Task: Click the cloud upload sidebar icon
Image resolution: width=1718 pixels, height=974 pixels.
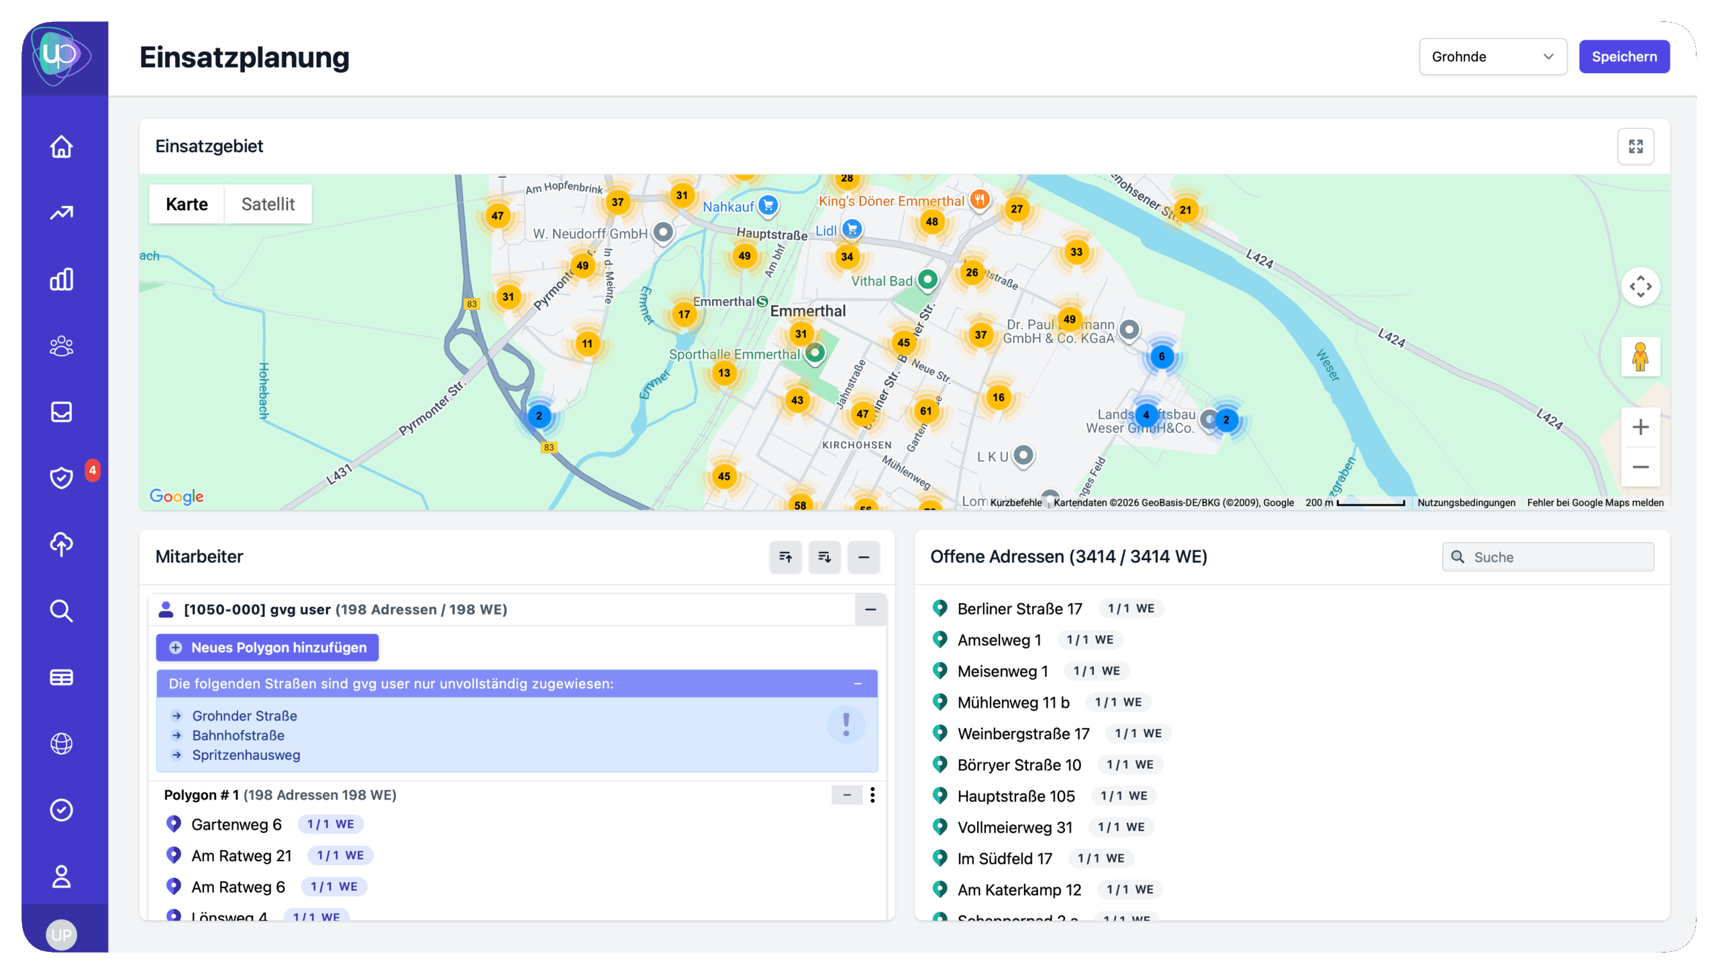Action: click(61, 544)
